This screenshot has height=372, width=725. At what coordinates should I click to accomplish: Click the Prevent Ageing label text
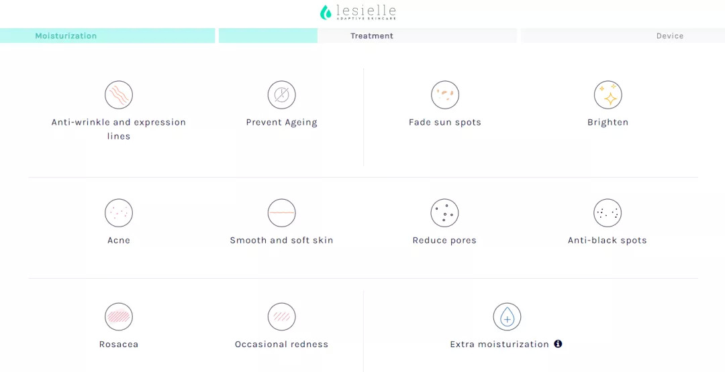click(x=282, y=123)
